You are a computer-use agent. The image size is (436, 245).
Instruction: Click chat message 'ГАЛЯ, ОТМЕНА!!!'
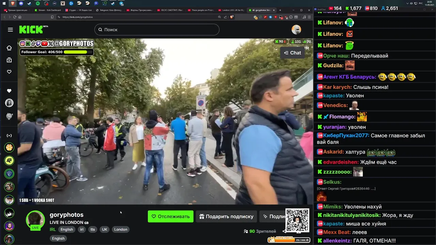(x=374, y=241)
